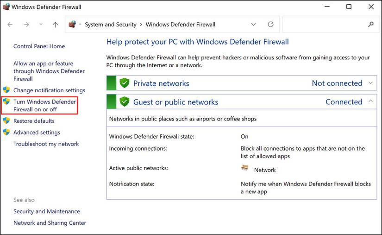Expand the Private networks section chevron
Image resolution: width=382 pixels, height=235 pixels.
point(370,83)
